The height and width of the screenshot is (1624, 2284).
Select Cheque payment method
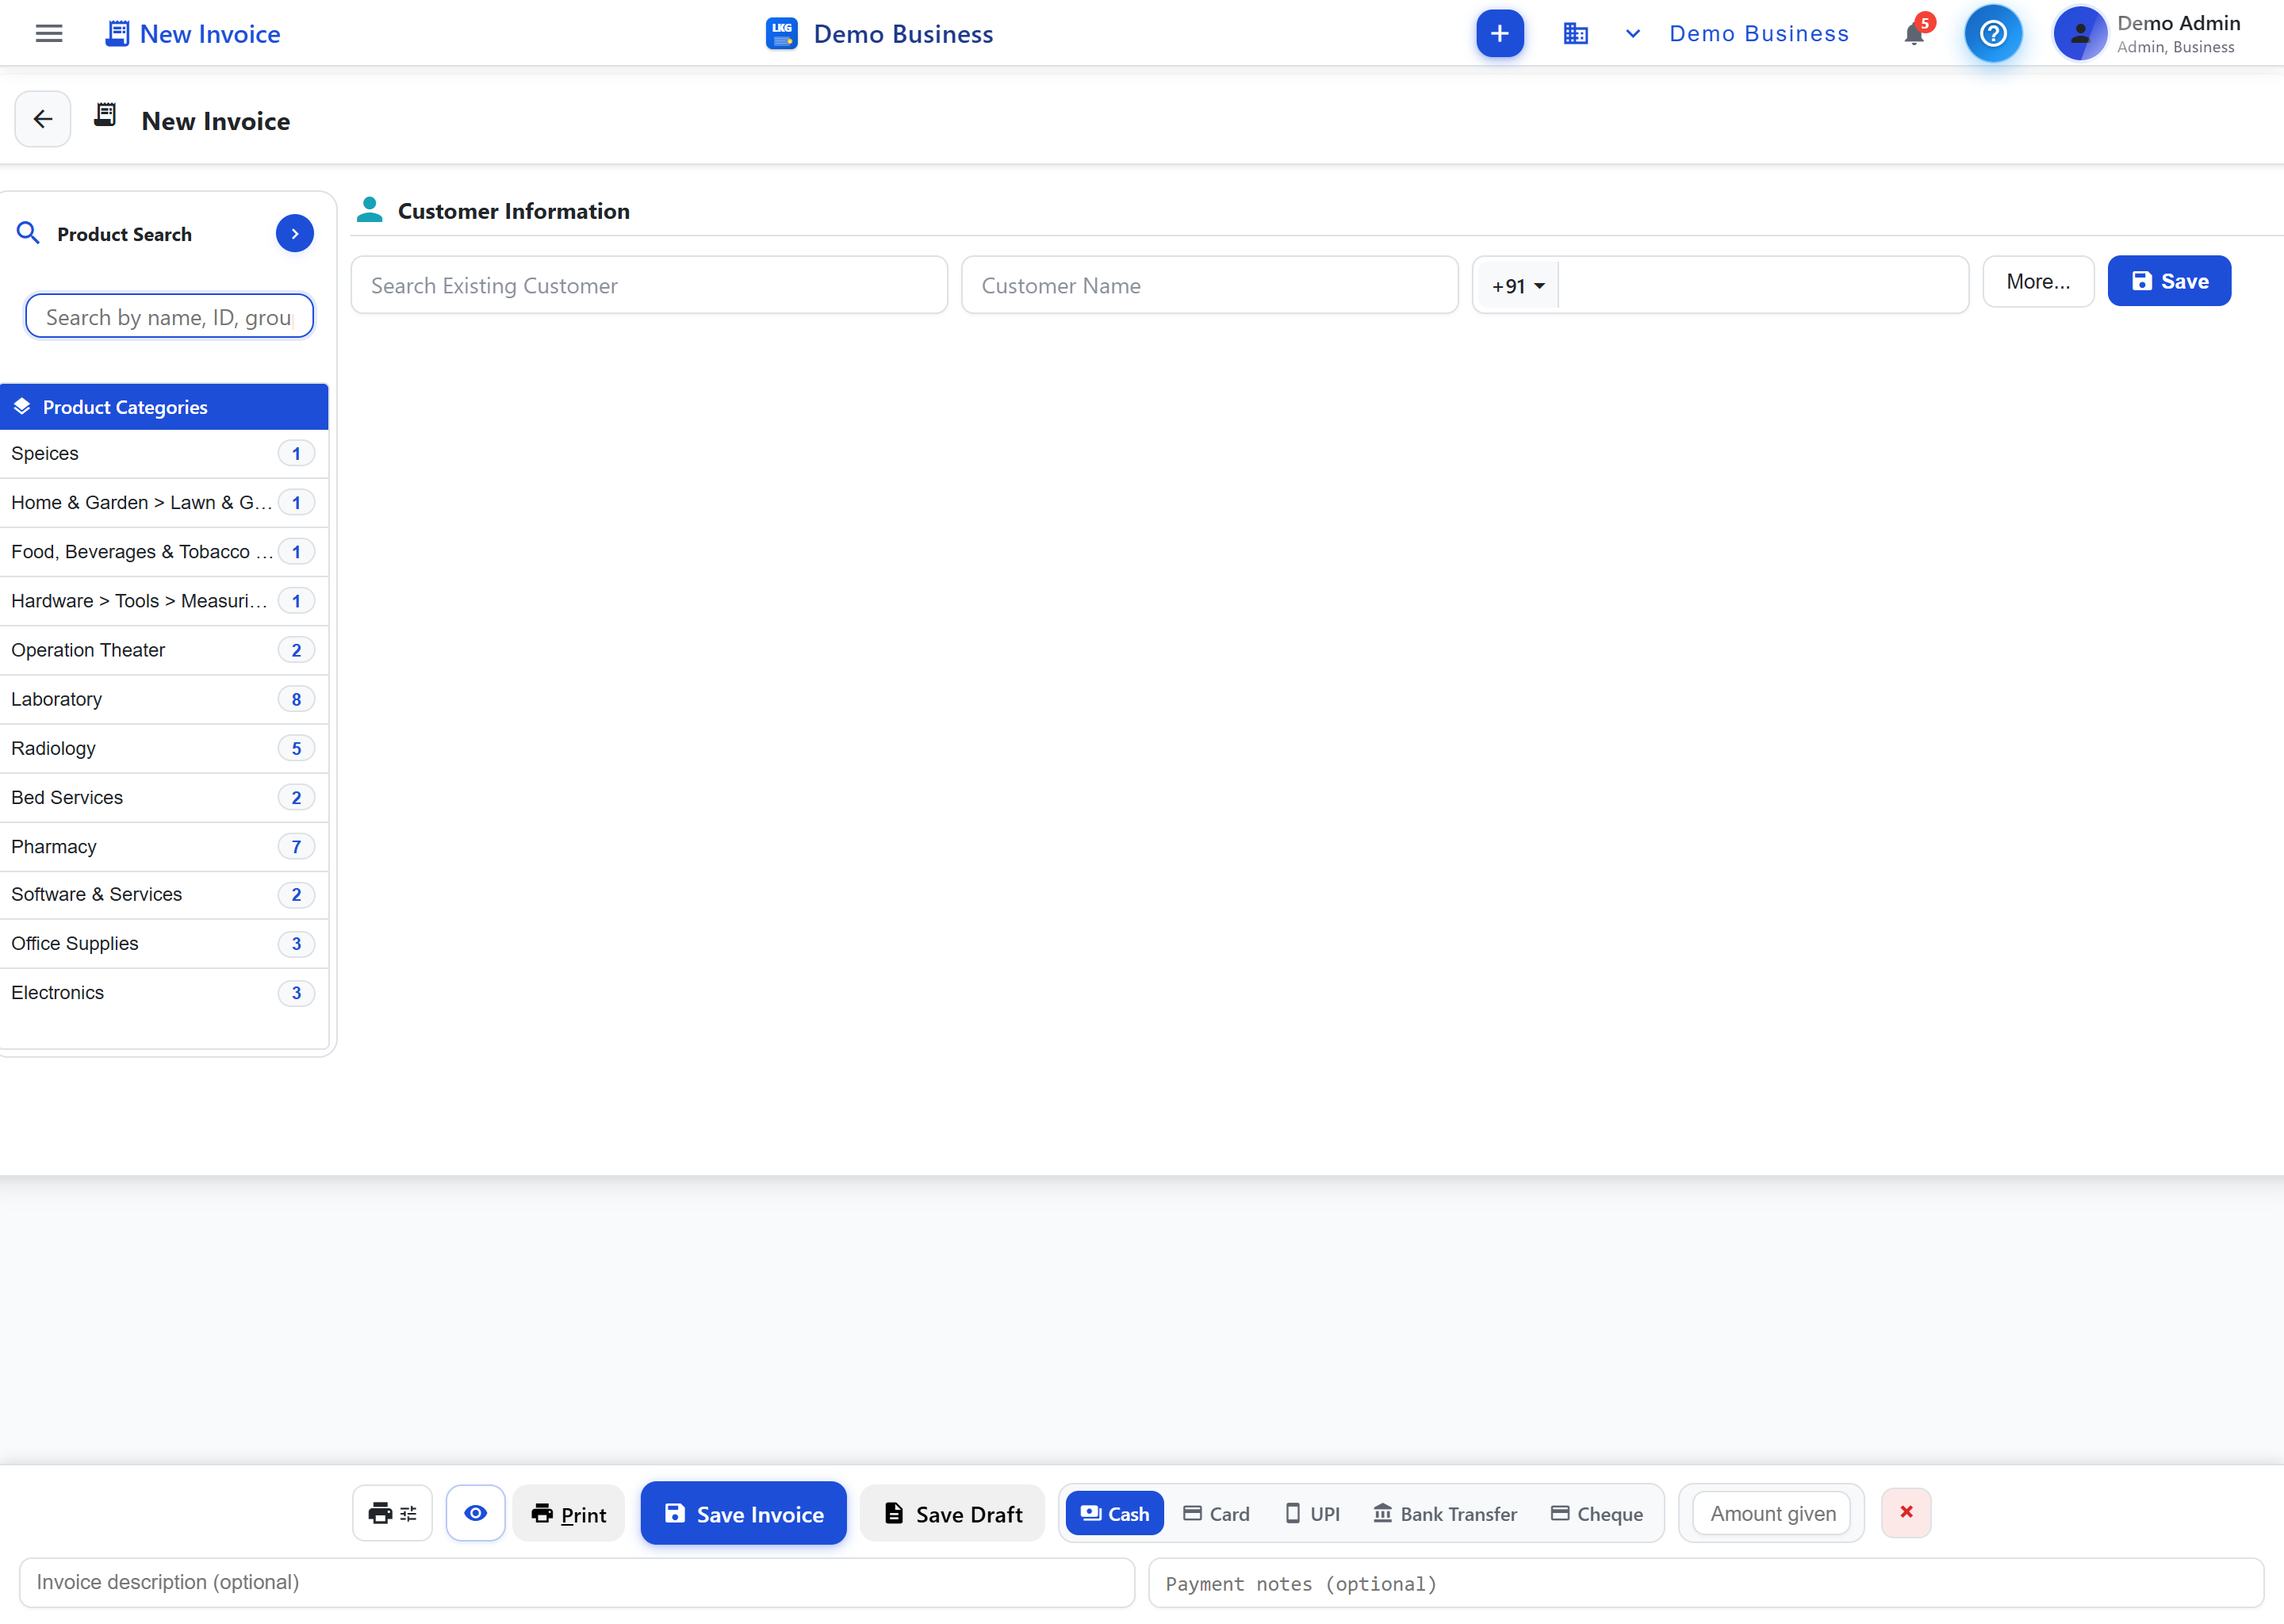pos(1597,1514)
